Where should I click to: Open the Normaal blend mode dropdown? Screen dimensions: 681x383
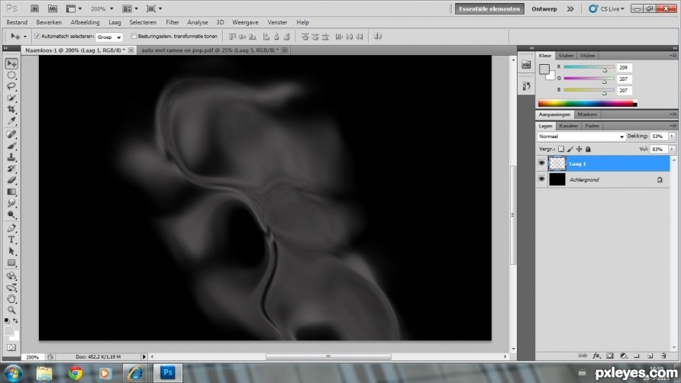coord(581,137)
